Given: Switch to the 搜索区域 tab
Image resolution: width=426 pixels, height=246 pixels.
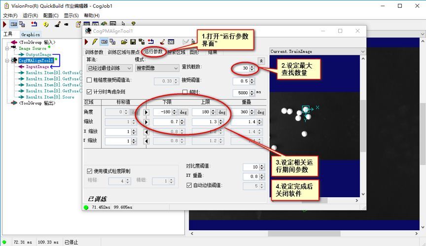Looking at the screenshot, I should click(177, 52).
